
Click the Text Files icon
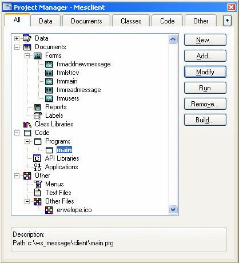37,193
